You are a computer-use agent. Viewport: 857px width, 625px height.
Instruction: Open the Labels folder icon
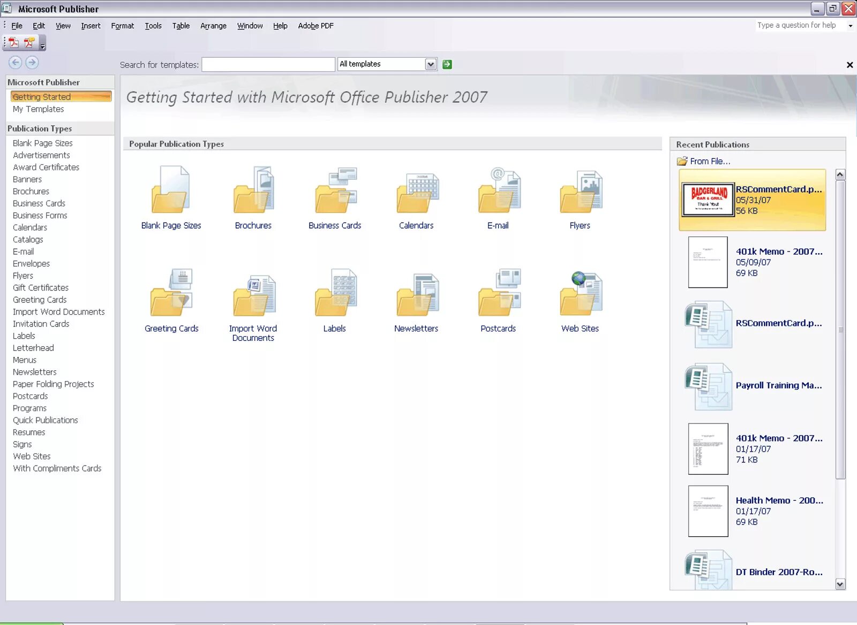click(335, 292)
